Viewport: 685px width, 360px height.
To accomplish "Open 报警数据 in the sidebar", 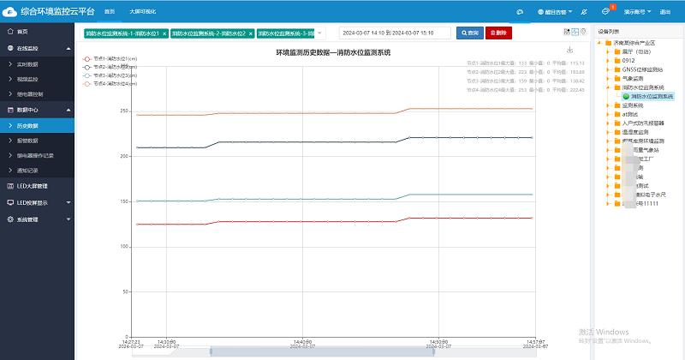I will tap(28, 141).
